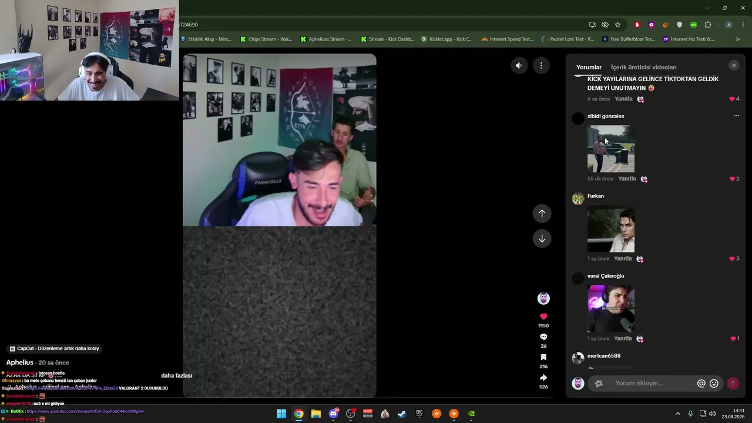The image size is (752, 423).
Task: Open Discord from the taskbar
Action: pos(333,414)
